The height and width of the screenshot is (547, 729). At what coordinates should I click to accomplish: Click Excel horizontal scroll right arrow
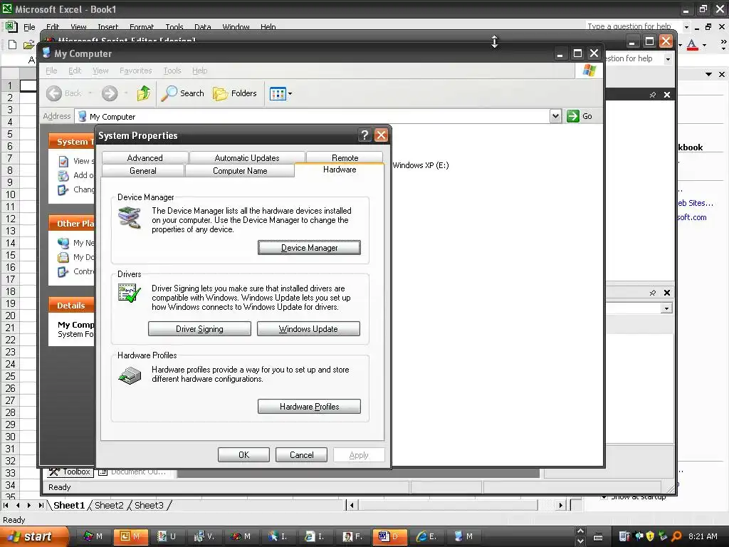tap(561, 505)
